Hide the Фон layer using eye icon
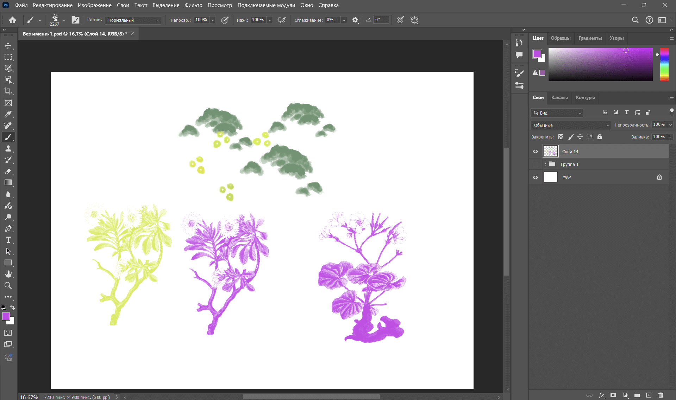The image size is (676, 400). (x=536, y=177)
